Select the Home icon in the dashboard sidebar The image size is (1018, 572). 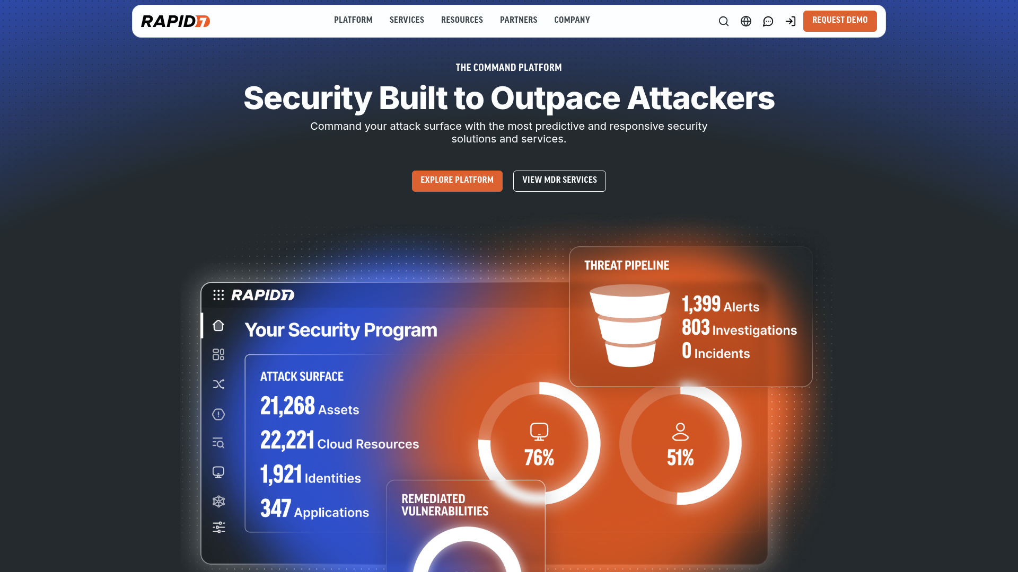pos(218,326)
